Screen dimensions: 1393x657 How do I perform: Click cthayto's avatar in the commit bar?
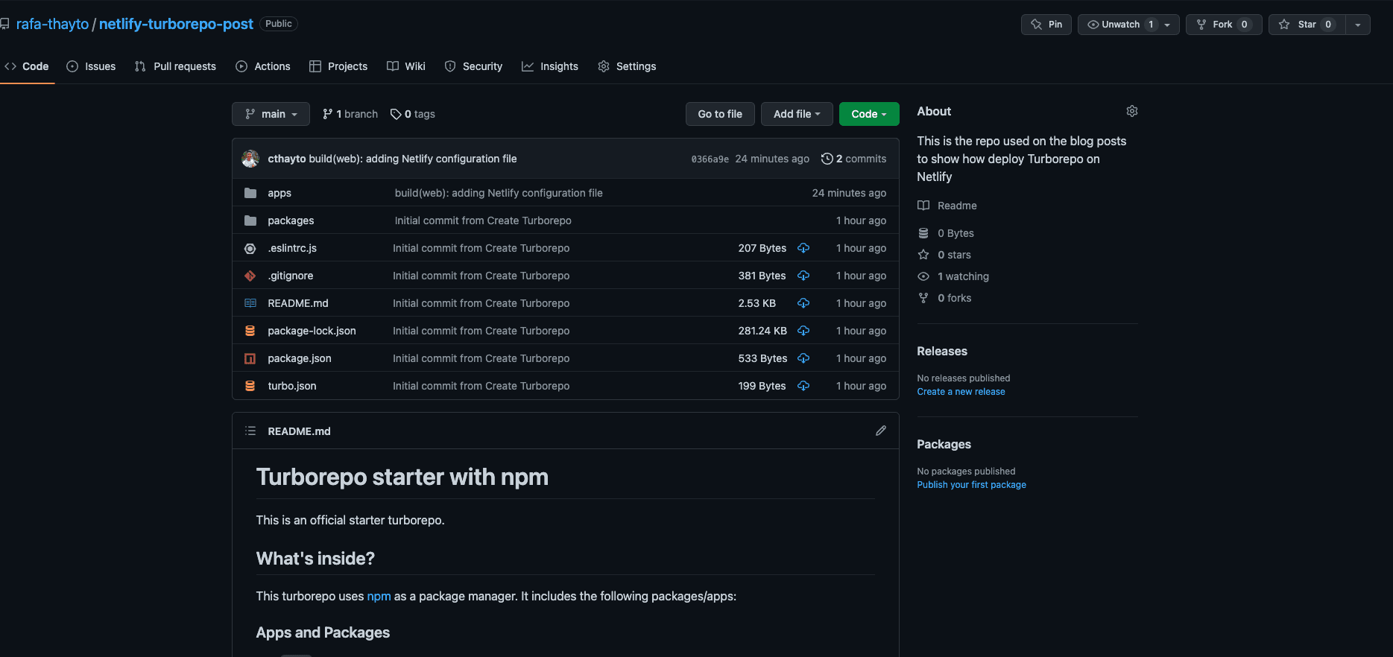coord(250,158)
